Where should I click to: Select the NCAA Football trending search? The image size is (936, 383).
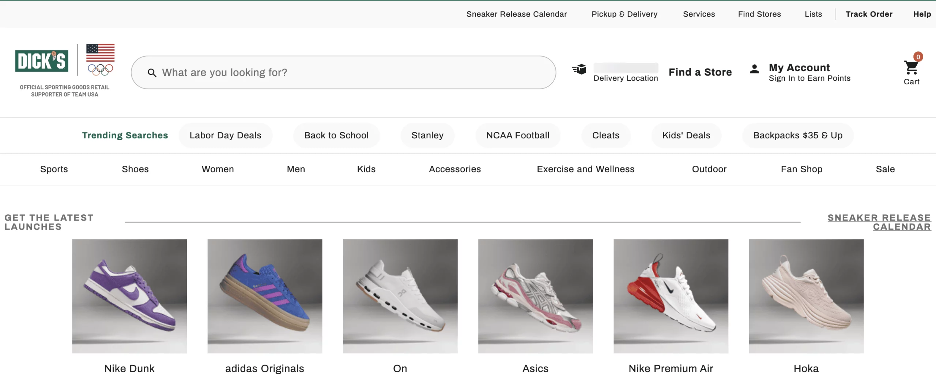pyautogui.click(x=517, y=135)
